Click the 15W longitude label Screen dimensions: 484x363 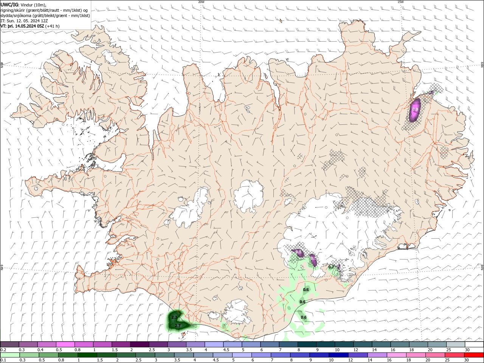(x=400, y=2)
